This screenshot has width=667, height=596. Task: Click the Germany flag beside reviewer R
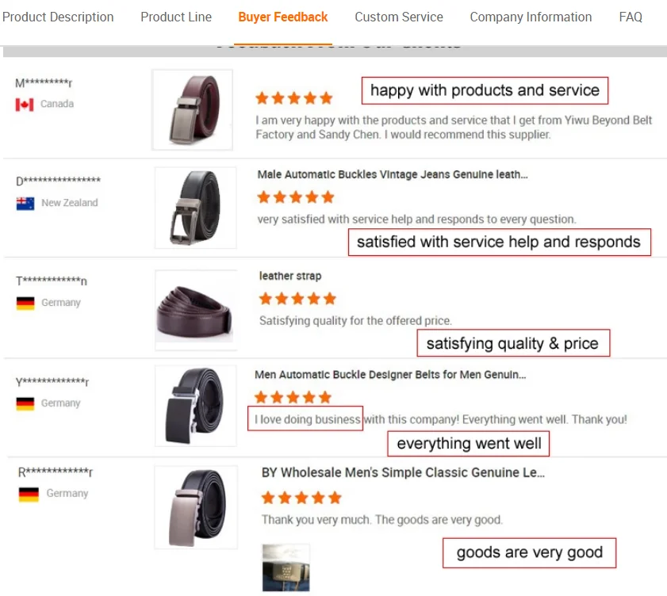tap(29, 494)
